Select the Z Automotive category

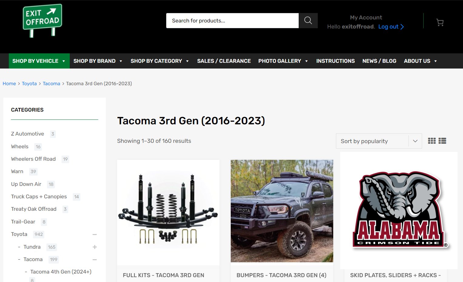(28, 134)
